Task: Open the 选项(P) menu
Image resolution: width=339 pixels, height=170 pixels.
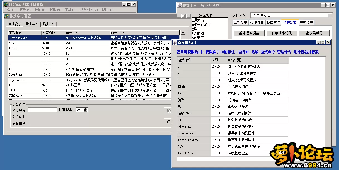Action: point(40,10)
